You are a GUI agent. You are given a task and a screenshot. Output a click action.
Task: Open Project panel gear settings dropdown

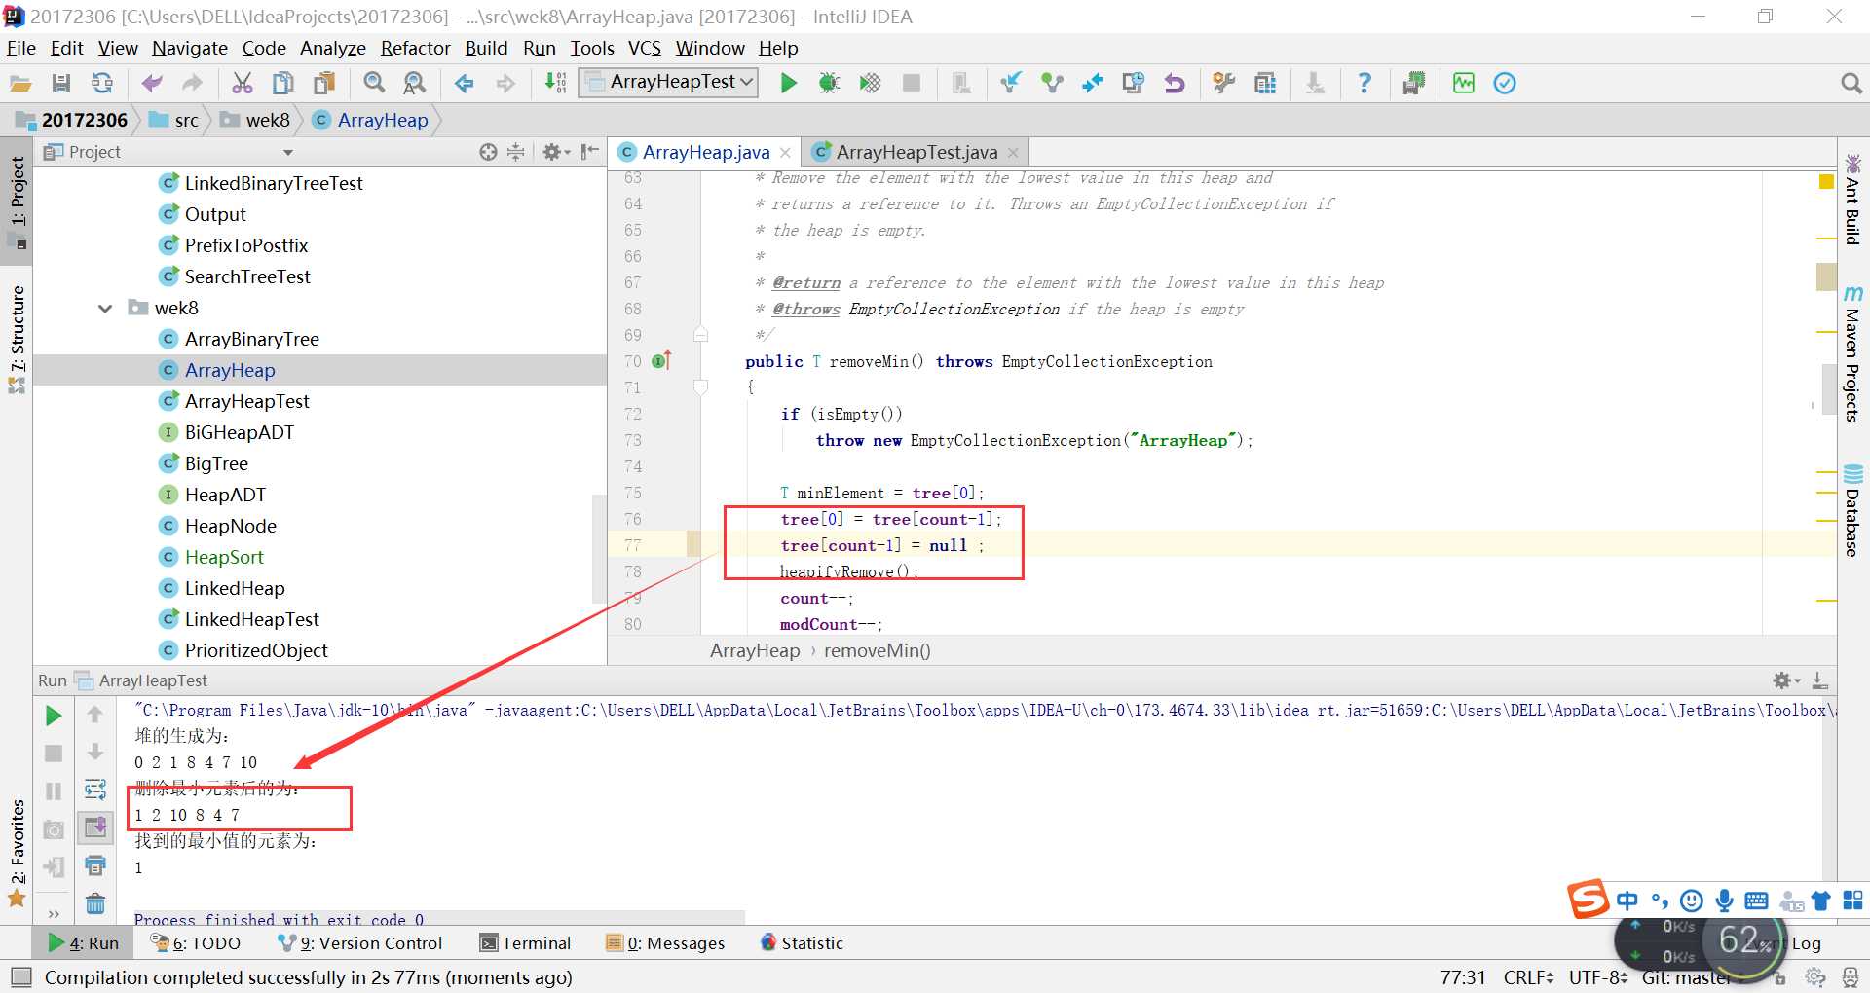pyautogui.click(x=556, y=152)
